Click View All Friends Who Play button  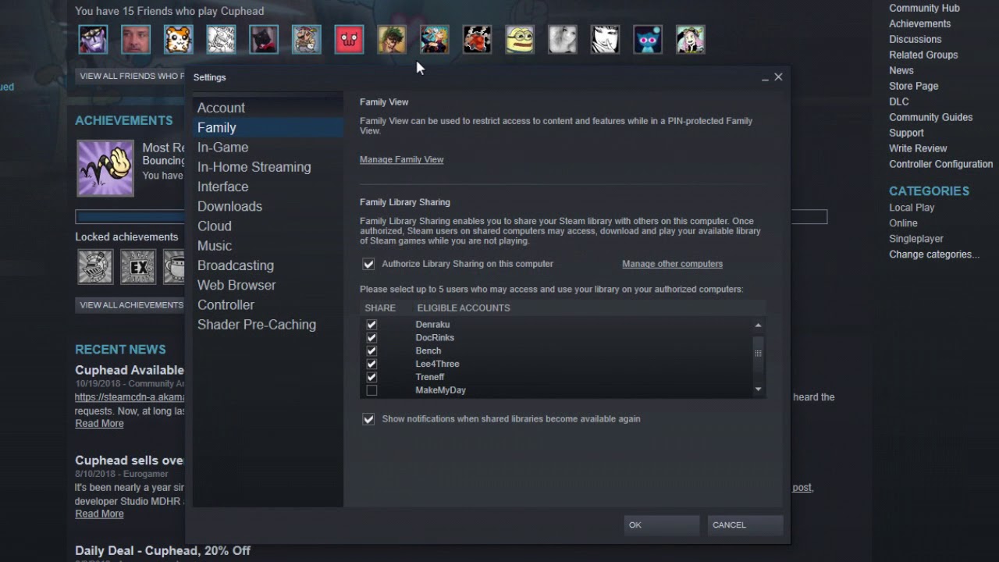tap(130, 76)
